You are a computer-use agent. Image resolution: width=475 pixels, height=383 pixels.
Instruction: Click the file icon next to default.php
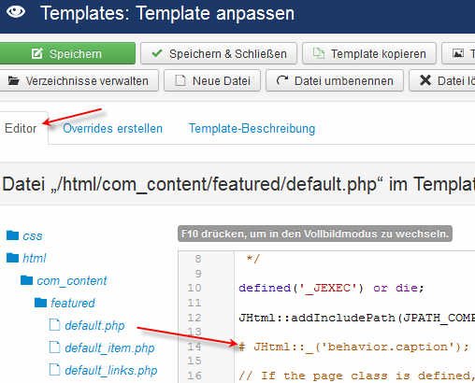[54, 325]
